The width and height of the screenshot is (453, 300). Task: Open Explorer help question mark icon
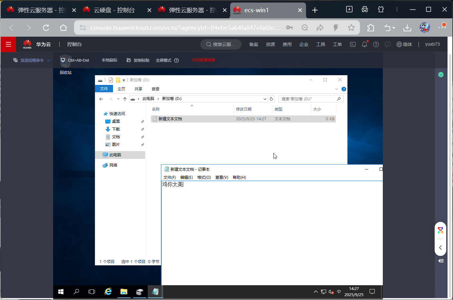[x=344, y=89]
